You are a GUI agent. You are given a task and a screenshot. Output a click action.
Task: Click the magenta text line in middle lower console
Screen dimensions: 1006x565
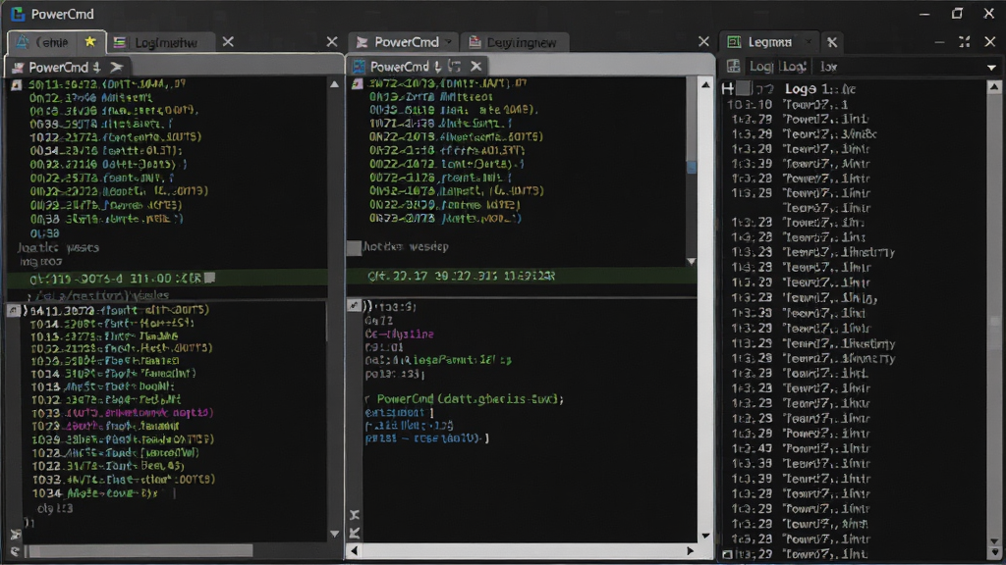click(x=399, y=334)
